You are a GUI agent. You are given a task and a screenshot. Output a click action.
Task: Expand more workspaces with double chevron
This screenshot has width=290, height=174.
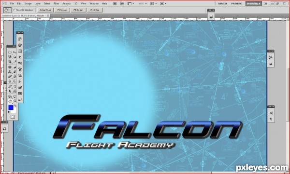(x=266, y=3)
